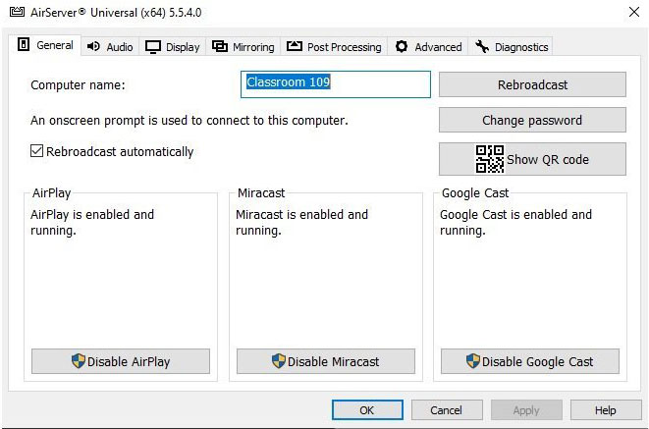This screenshot has width=649, height=429.
Task: Click the General tab phone icon
Action: click(24, 44)
